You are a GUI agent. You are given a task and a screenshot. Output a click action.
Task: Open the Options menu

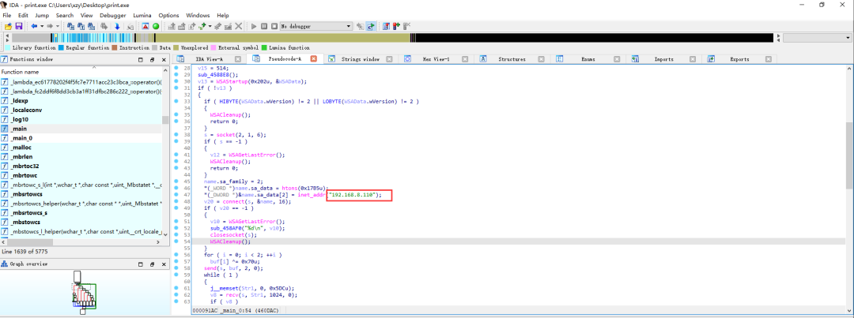(x=169, y=15)
